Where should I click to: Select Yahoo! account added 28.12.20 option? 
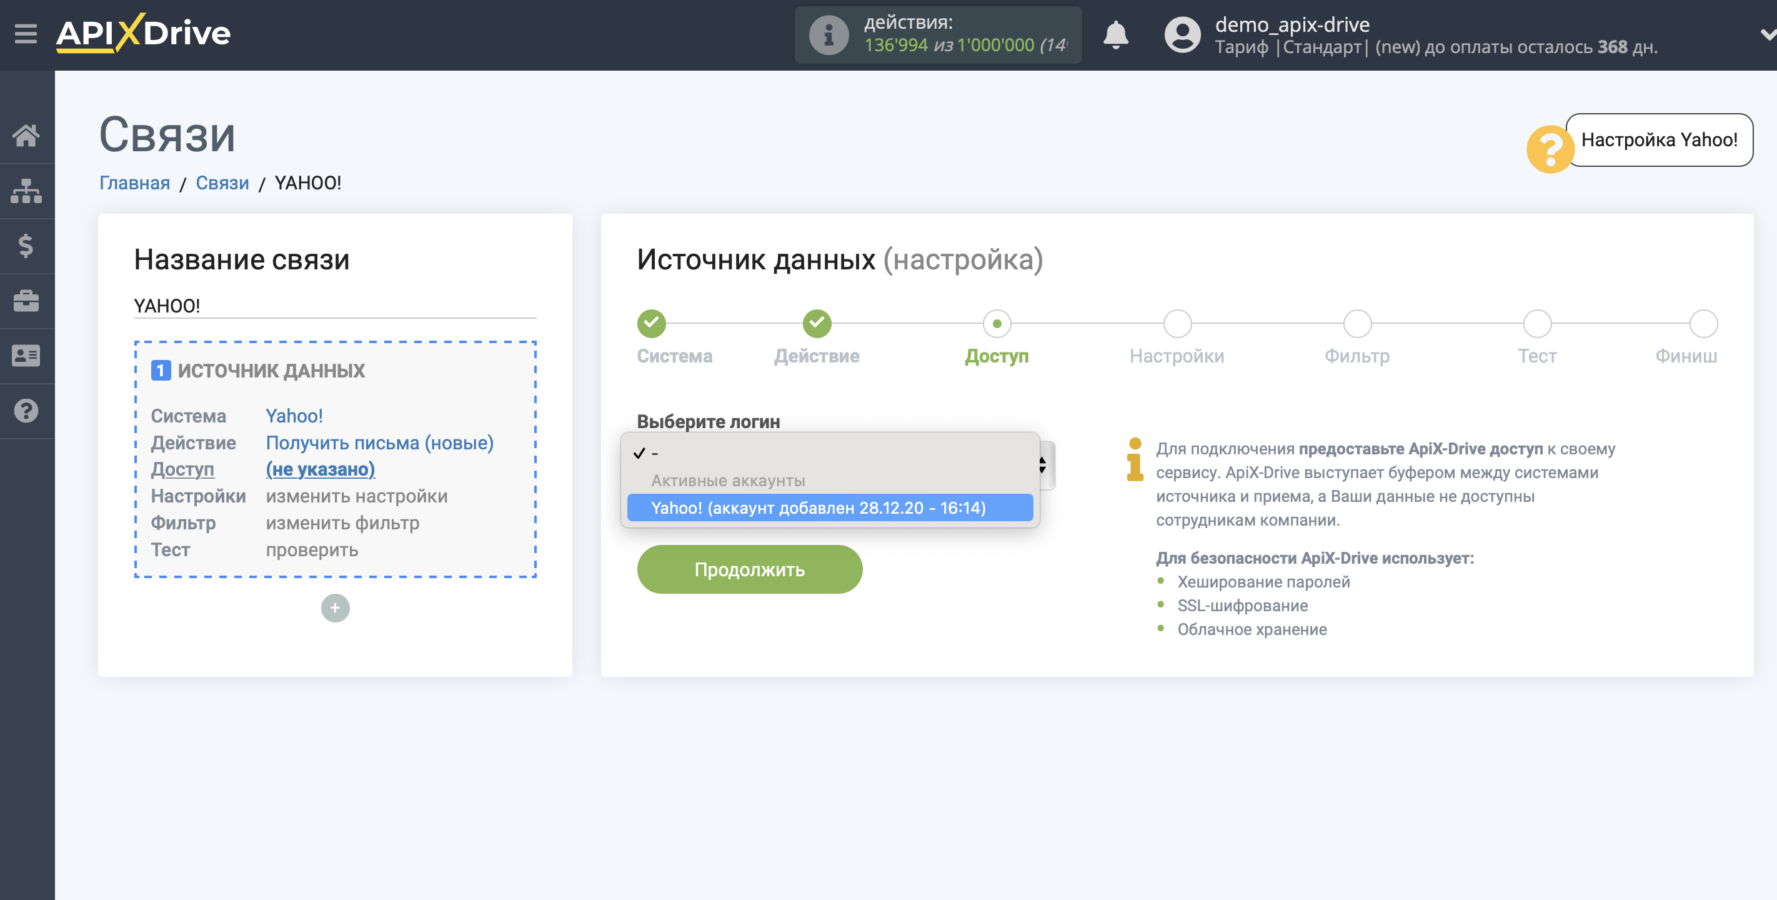(830, 508)
